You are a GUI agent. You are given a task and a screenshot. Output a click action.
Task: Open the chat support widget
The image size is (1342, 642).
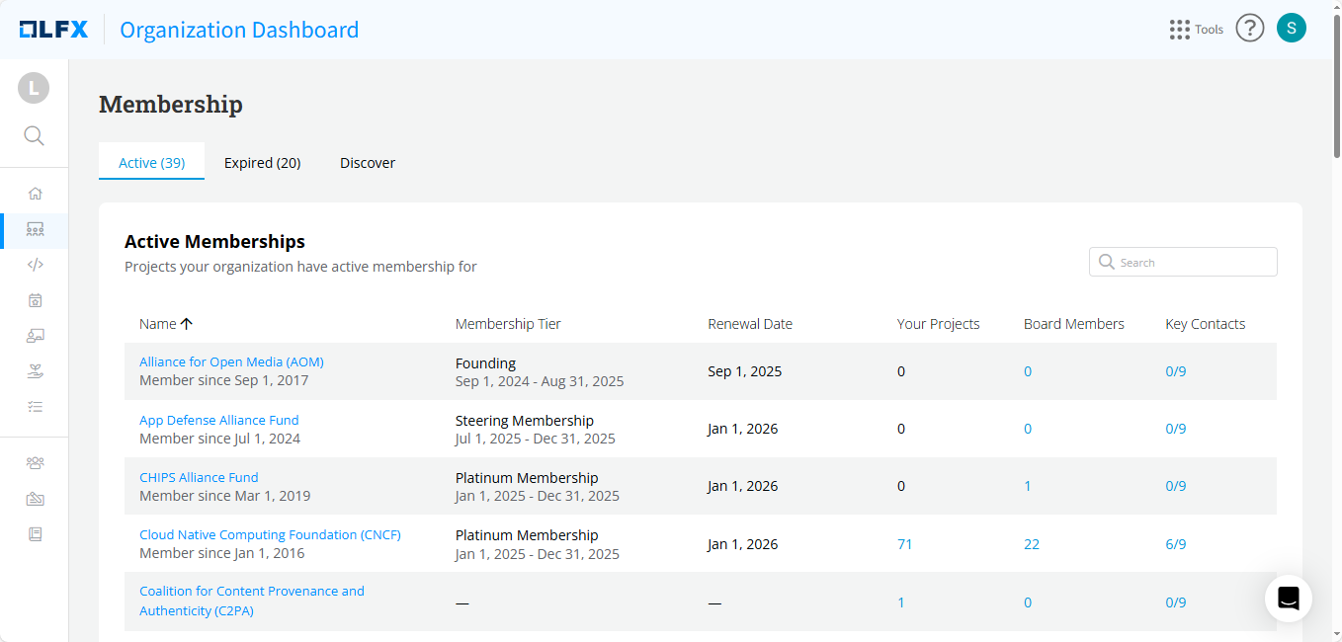1288,599
